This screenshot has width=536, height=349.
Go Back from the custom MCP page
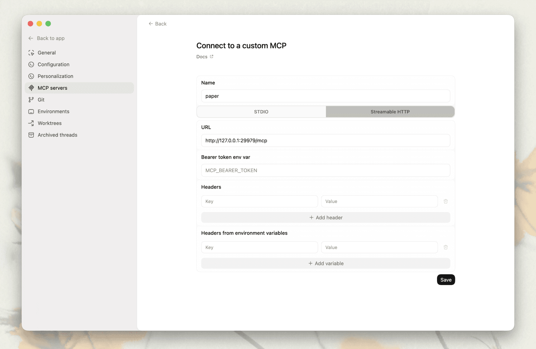(x=158, y=24)
